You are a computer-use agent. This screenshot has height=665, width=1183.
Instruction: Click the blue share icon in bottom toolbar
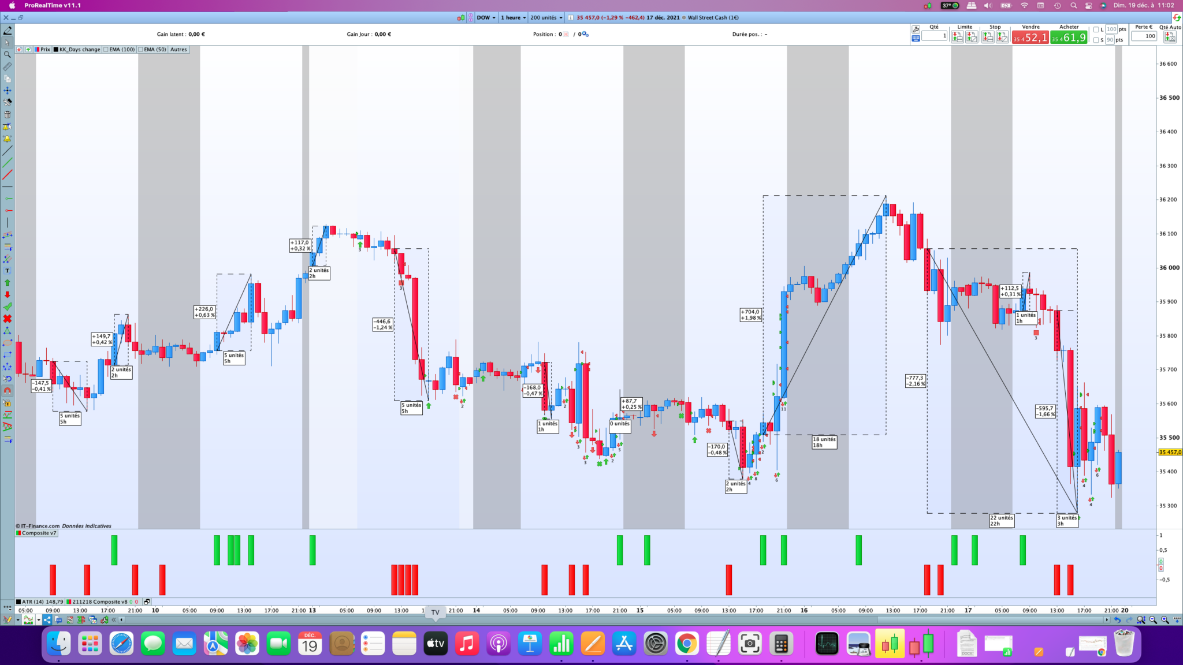tap(47, 620)
